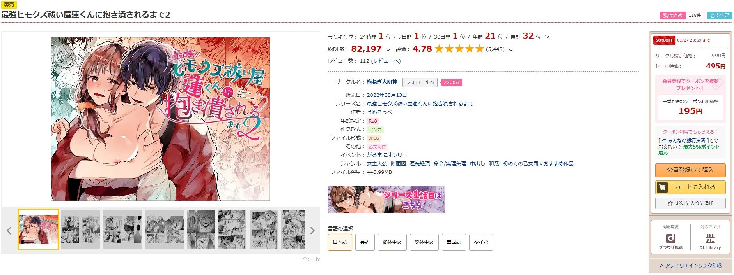Select 日本語 language option

[340, 242]
